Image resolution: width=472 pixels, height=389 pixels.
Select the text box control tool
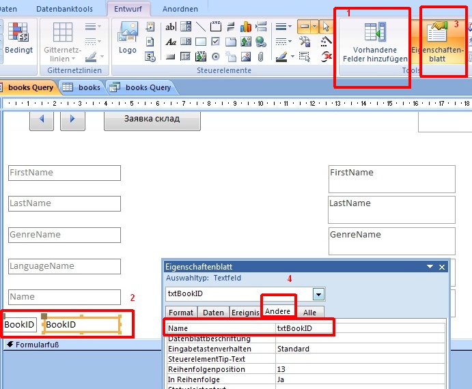170,27
